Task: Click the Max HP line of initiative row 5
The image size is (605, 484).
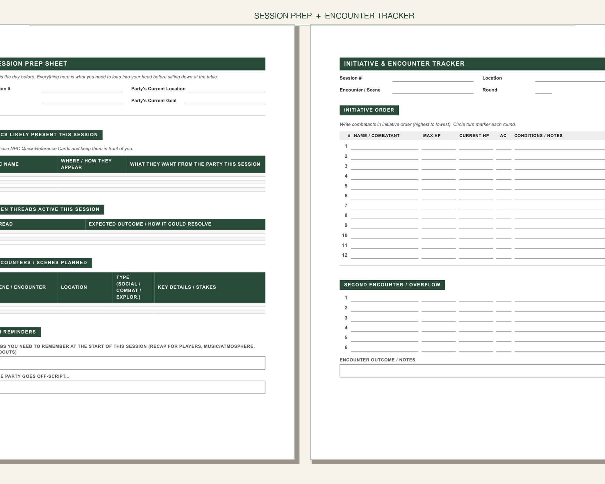Action: (x=439, y=186)
